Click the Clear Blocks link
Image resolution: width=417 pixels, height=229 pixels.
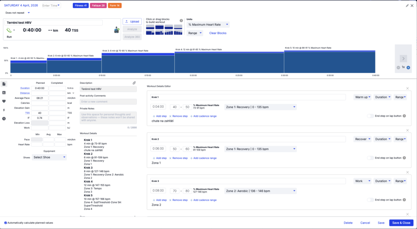pos(217,33)
